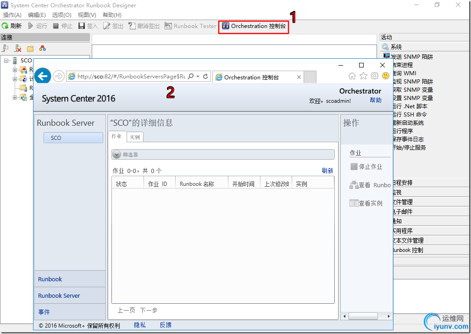Open the 事件 navigation section
471x334 pixels.
(70, 312)
